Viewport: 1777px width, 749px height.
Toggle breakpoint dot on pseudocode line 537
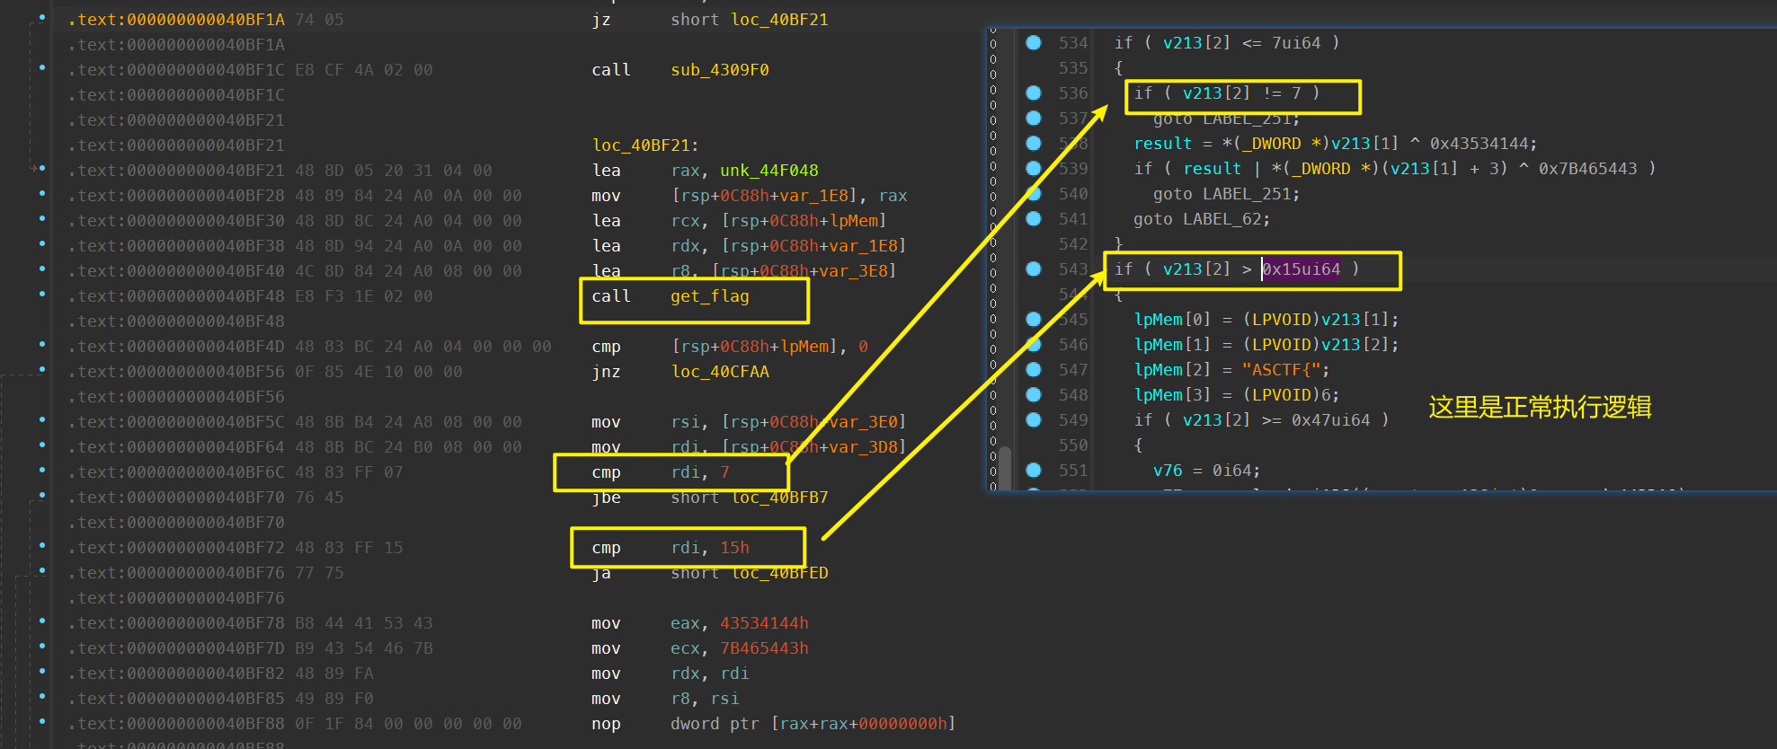coord(1034,118)
